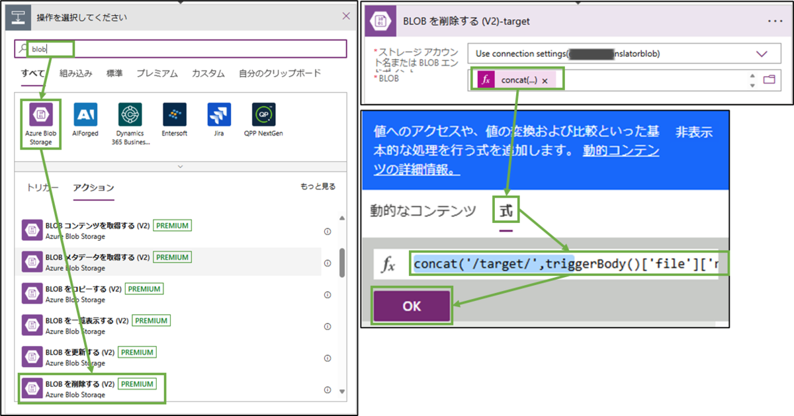Image resolution: width=794 pixels, height=416 pixels.
Task: Show info for BLOB を削除する
Action: point(328,390)
